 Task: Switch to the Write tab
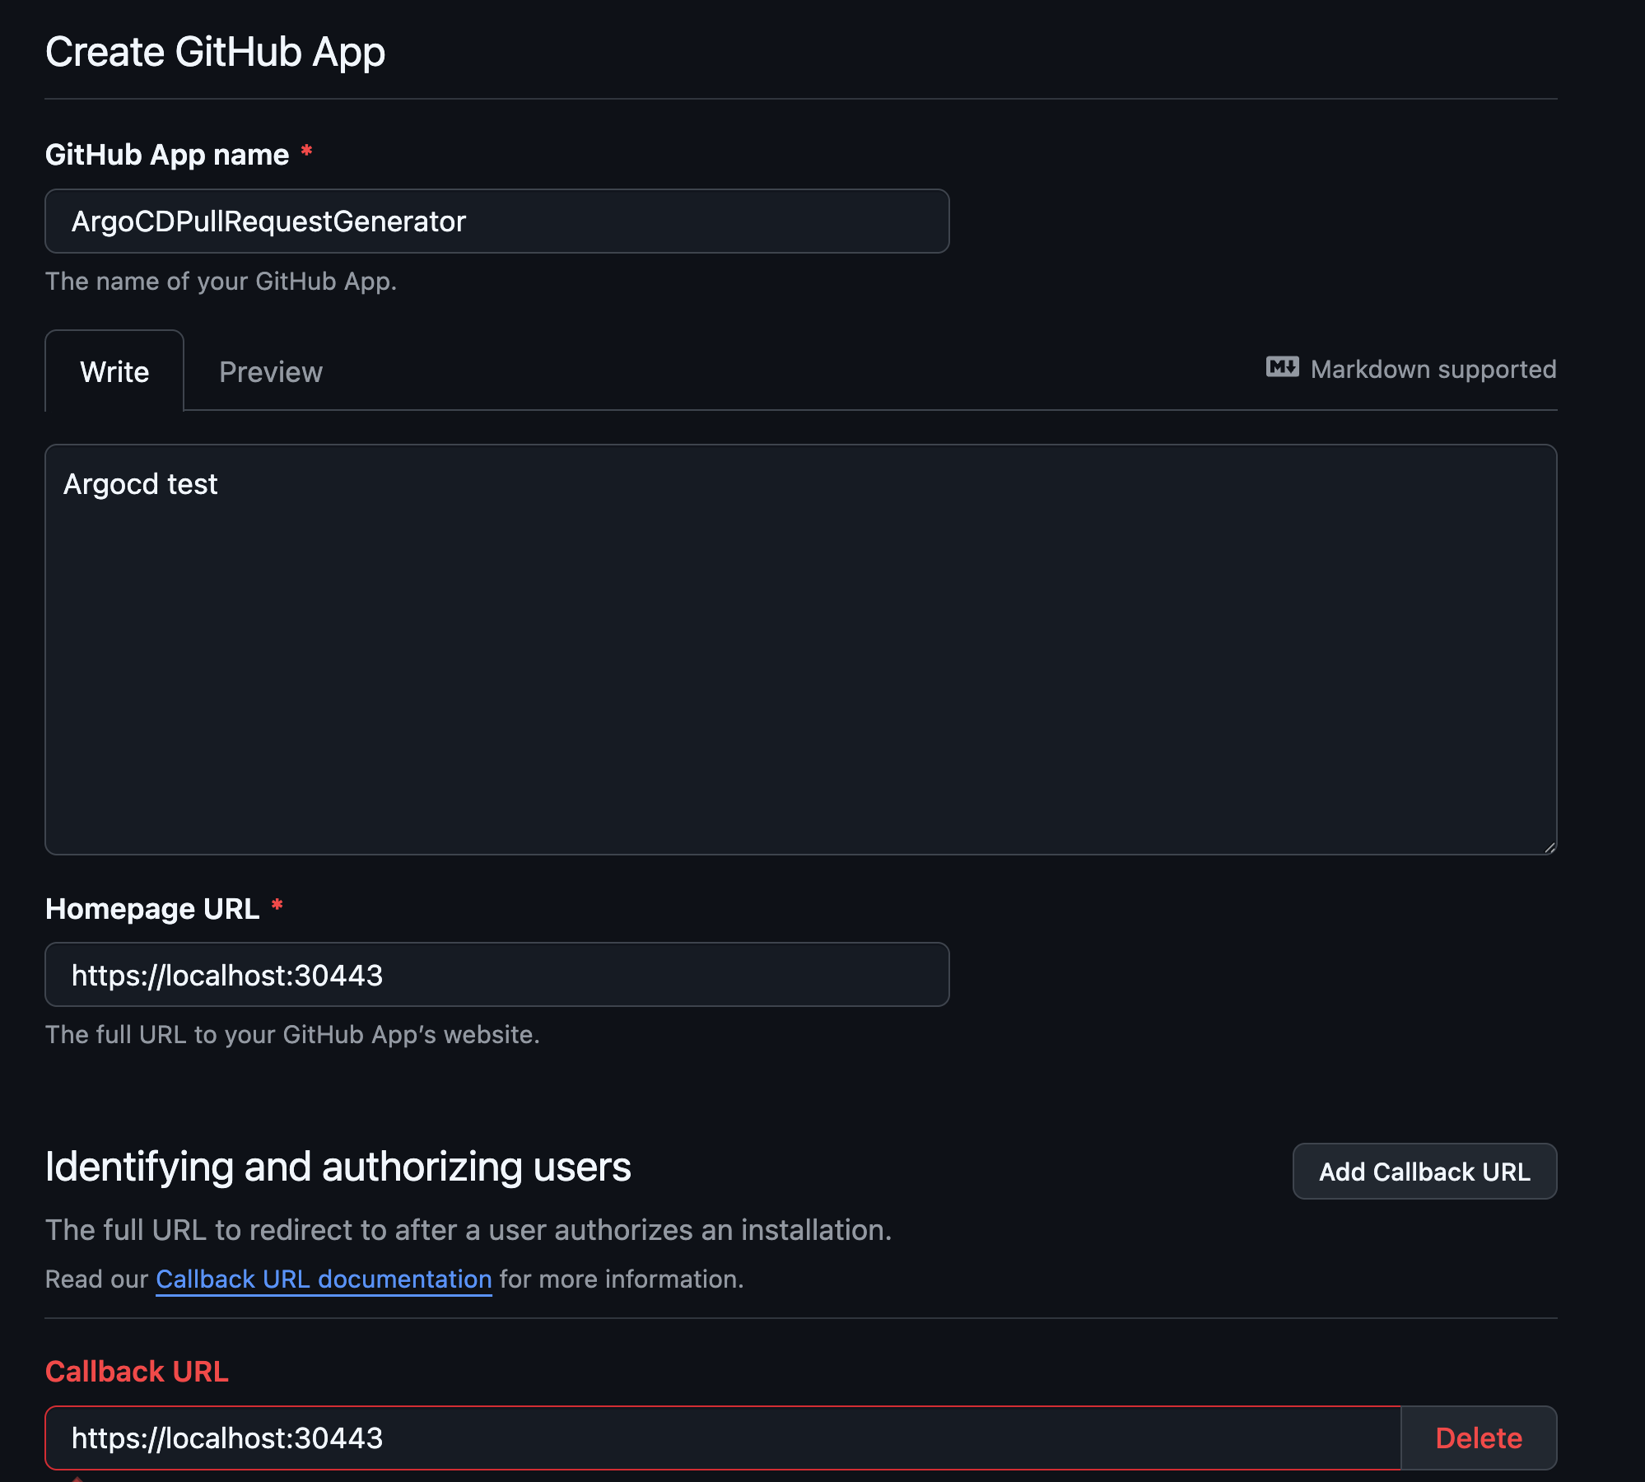[114, 371]
